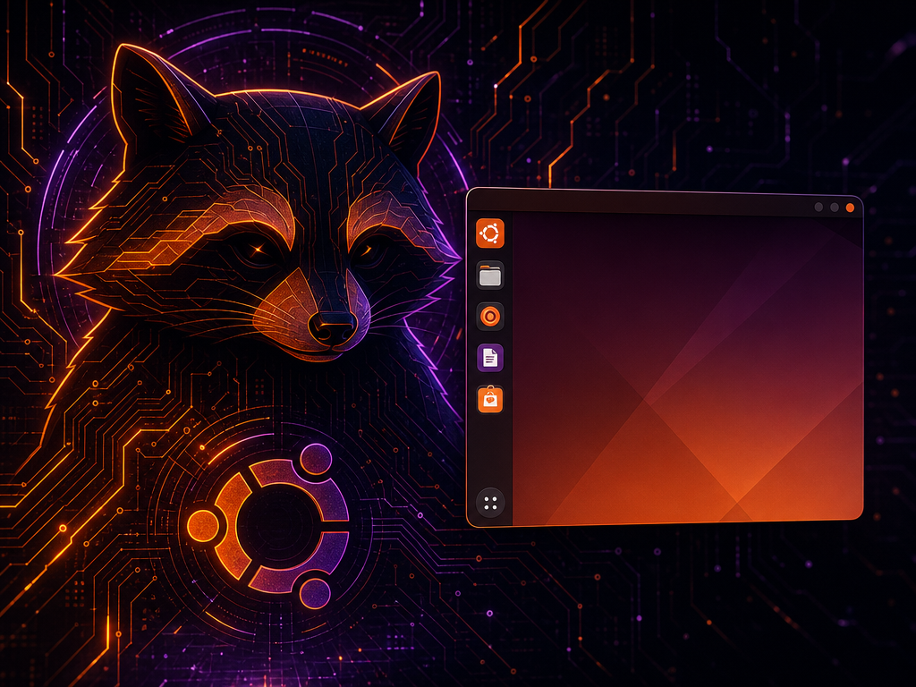Click the orange button in the window title bar
916x687 pixels.
850,208
